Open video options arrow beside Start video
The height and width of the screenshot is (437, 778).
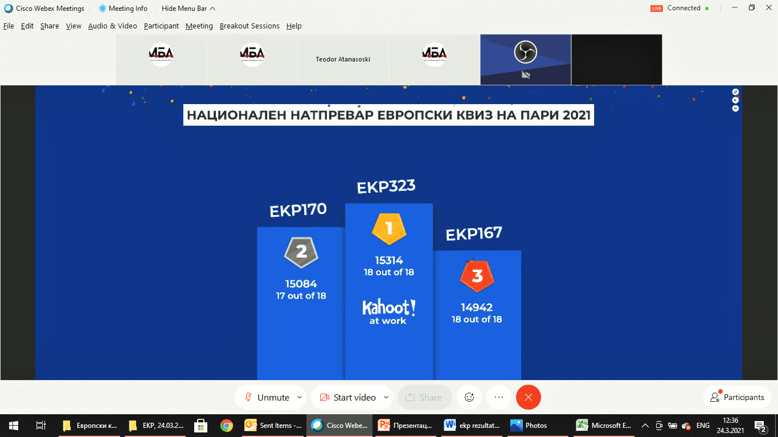386,397
